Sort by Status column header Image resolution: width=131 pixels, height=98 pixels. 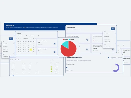point(52,63)
